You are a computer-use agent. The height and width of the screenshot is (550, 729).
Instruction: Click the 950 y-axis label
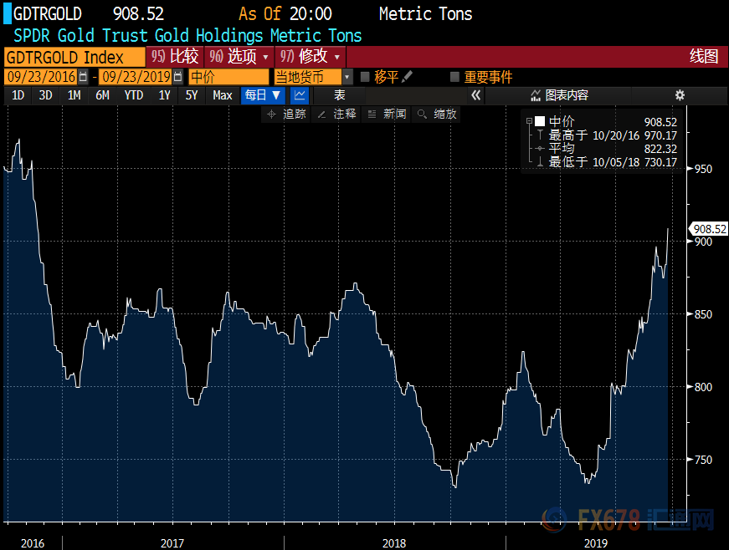(703, 169)
